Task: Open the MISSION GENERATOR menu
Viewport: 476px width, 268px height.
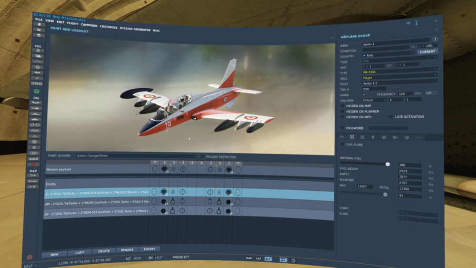Action: point(135,29)
